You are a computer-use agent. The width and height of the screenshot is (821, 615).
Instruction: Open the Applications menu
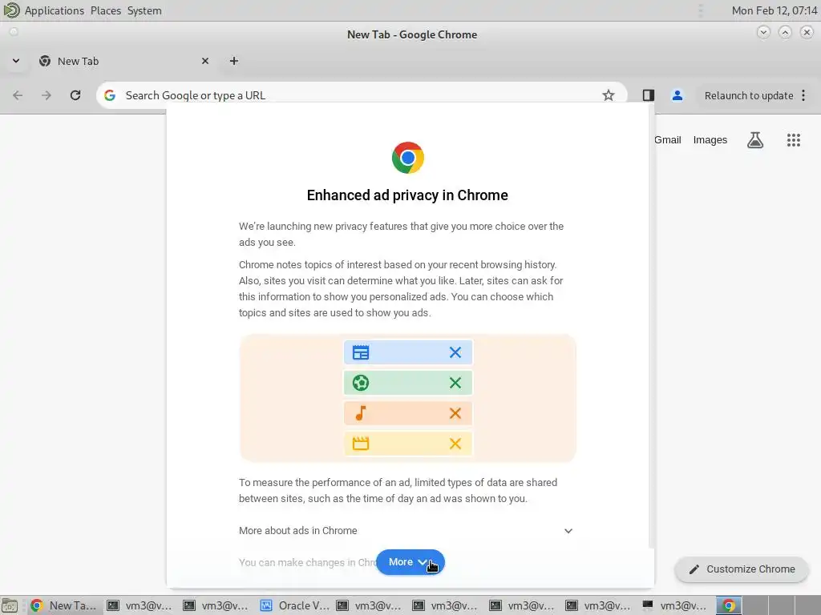pyautogui.click(x=55, y=10)
